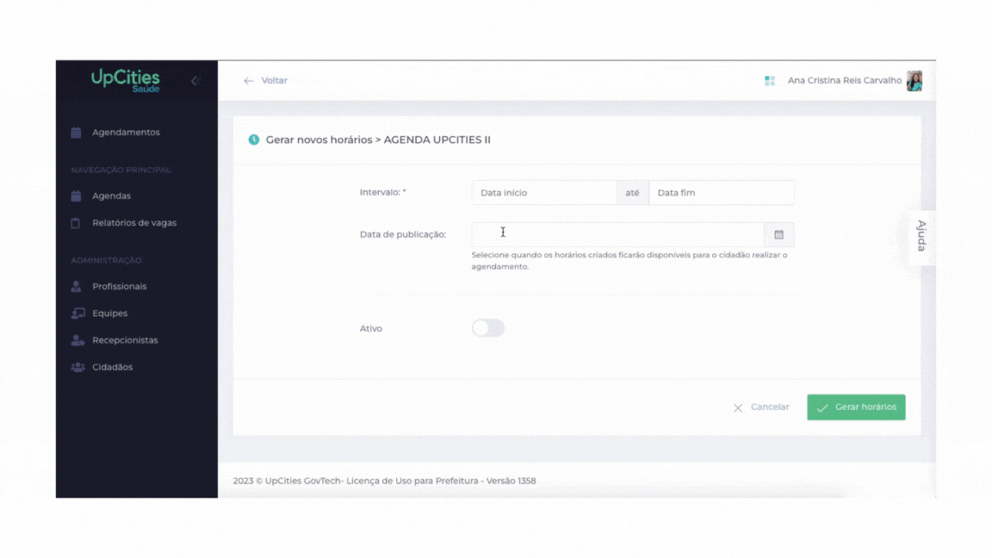Viewport: 992px width, 558px height.
Task: Click the Recepcionistas icon
Action: (77, 340)
